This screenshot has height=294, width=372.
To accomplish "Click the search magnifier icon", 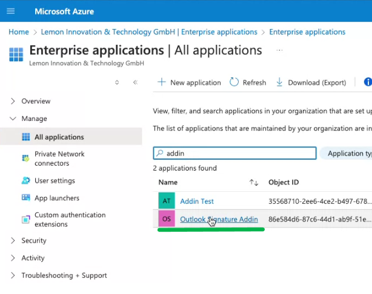I will click(160, 153).
